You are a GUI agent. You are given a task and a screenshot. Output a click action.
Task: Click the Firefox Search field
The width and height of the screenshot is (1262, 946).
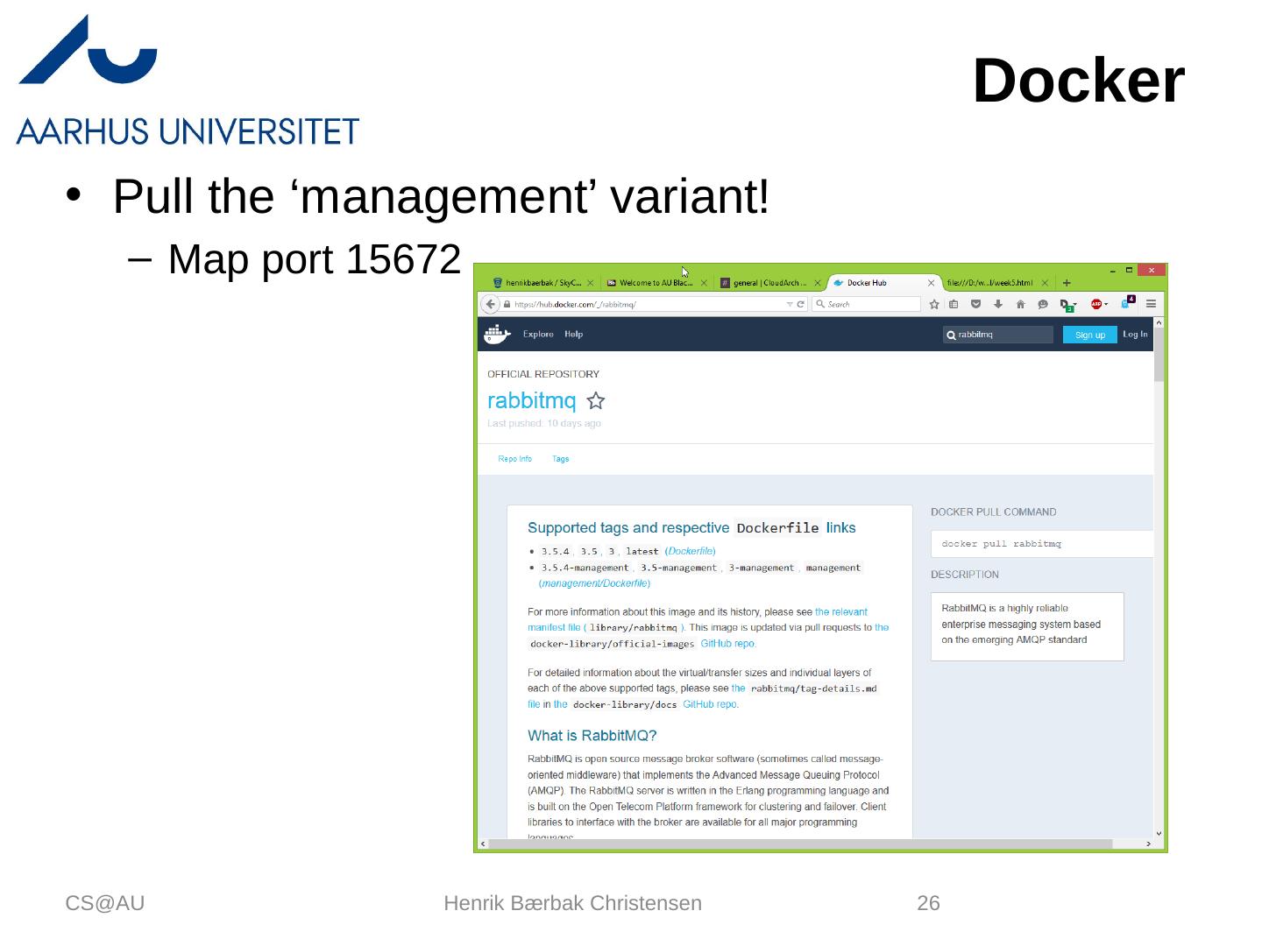866,304
